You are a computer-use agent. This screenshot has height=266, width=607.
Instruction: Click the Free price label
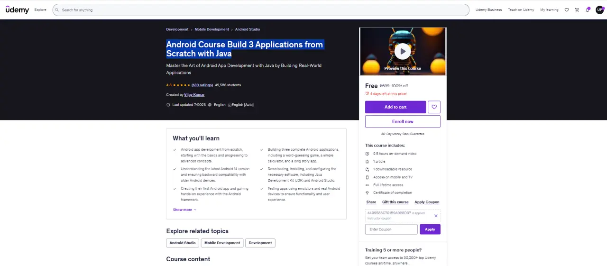point(371,86)
